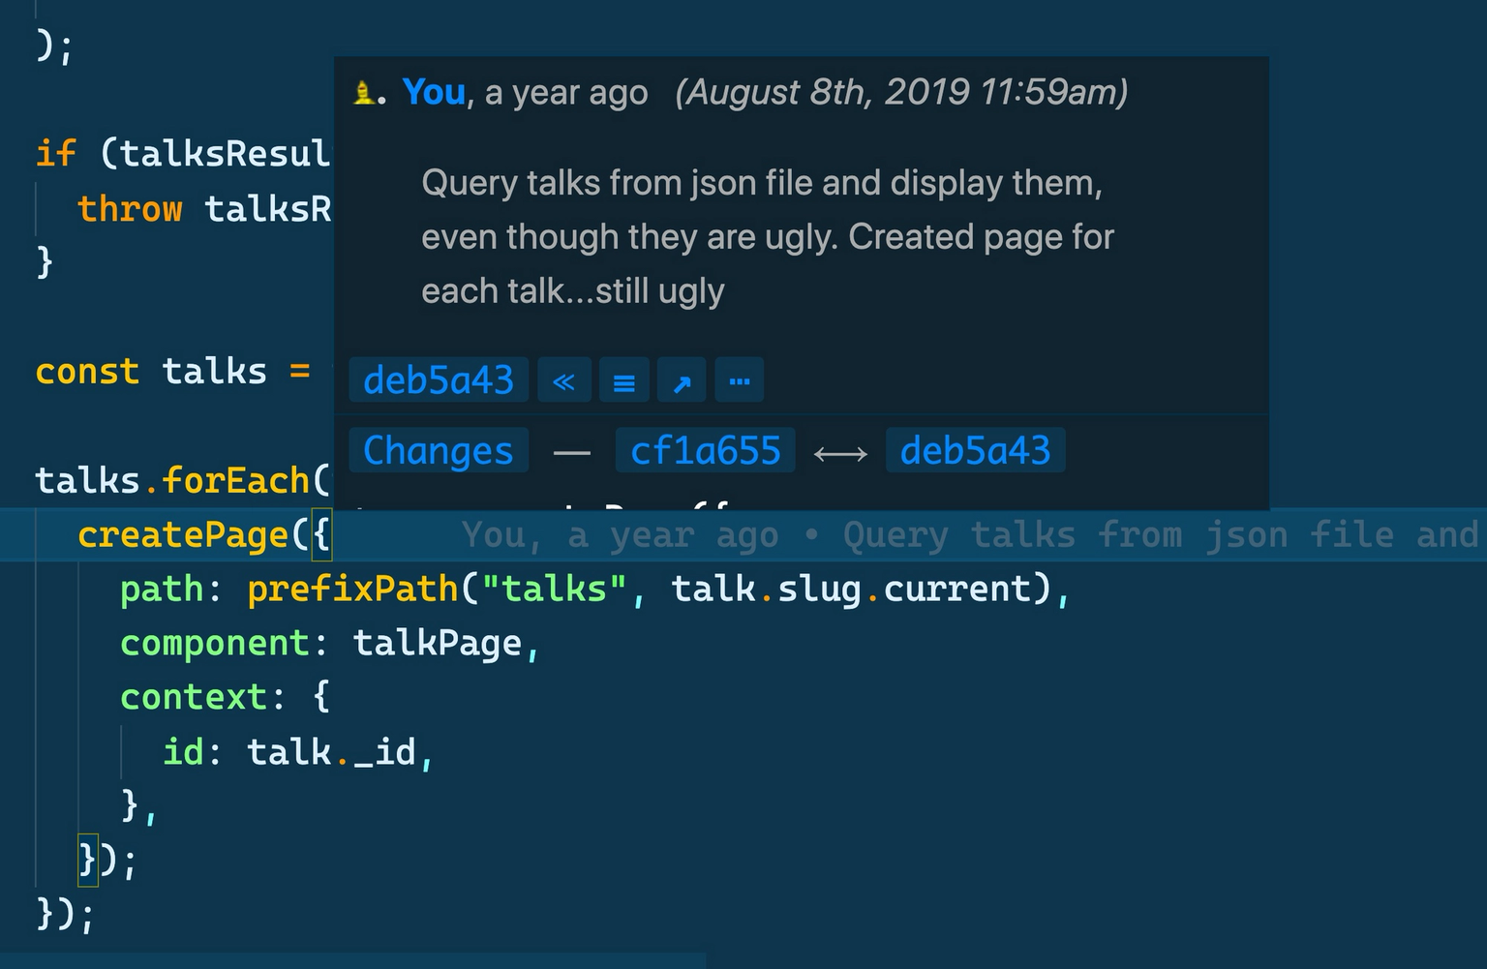Click the talkPage component value
Image resolution: width=1487 pixels, height=969 pixels.
click(438, 644)
